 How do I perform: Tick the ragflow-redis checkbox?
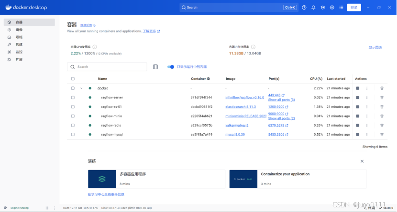73,125
